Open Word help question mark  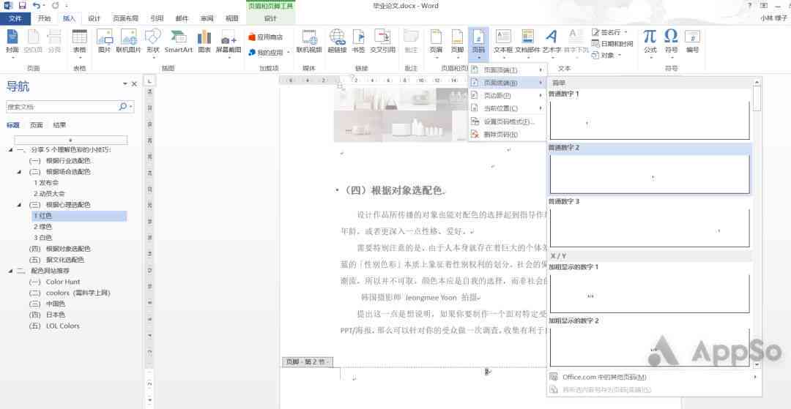tap(750, 6)
